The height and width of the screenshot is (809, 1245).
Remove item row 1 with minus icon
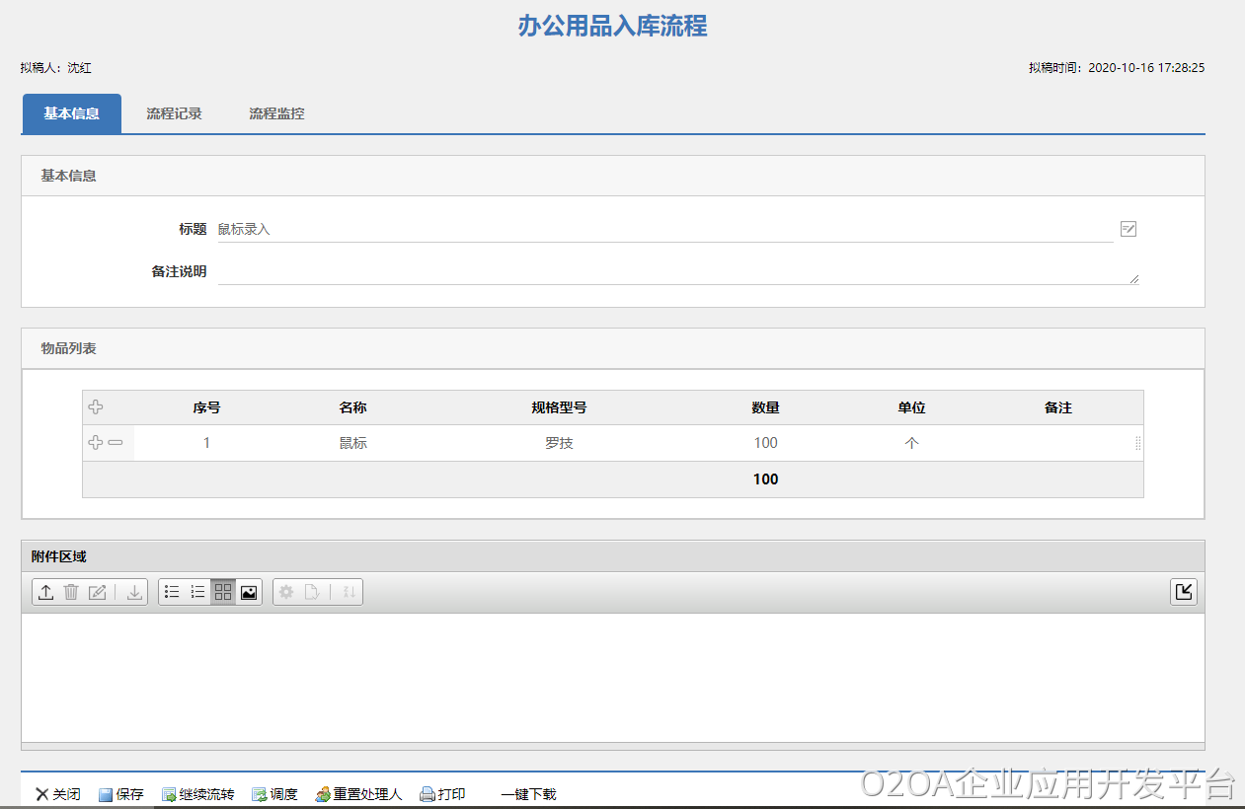(116, 443)
